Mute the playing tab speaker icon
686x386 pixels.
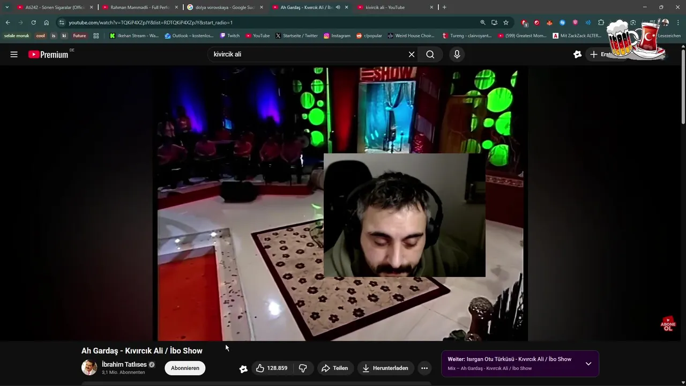pyautogui.click(x=338, y=8)
